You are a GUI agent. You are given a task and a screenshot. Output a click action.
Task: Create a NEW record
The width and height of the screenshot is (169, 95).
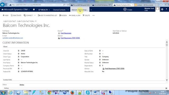click(x=6, y=15)
